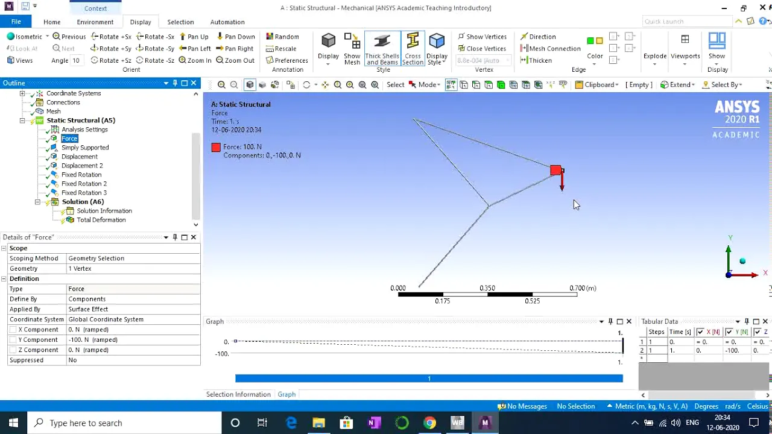Expand the Coordinate Systems node
772x434 pixels.
[x=22, y=93]
